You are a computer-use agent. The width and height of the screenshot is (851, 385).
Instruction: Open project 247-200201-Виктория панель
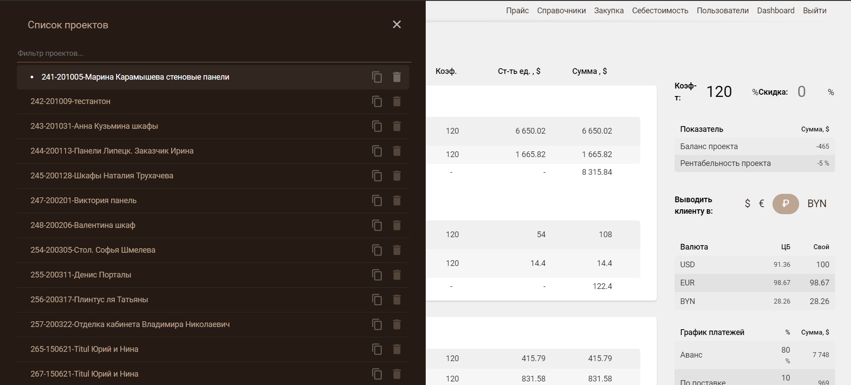coord(83,200)
